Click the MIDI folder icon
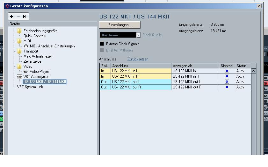The image size is (268, 167). pos(19,41)
